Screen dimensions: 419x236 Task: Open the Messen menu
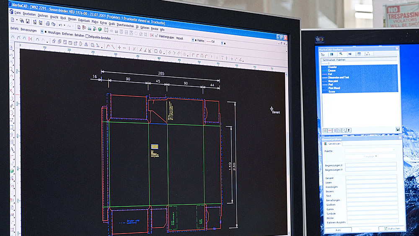pos(72,19)
